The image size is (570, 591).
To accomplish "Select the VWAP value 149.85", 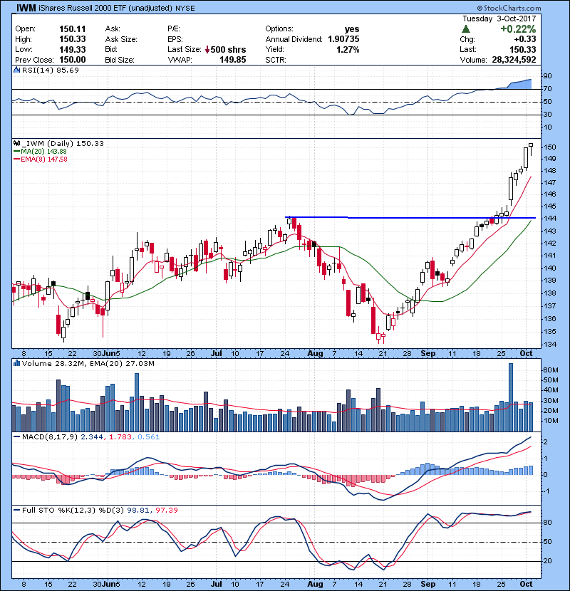I will (x=233, y=60).
